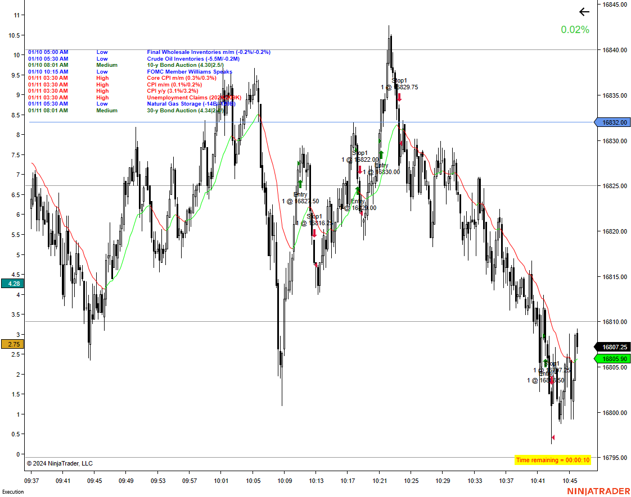Click the FOMC Member Williams Speaks event
Viewport: 631px width, 497px height.
(190, 71)
